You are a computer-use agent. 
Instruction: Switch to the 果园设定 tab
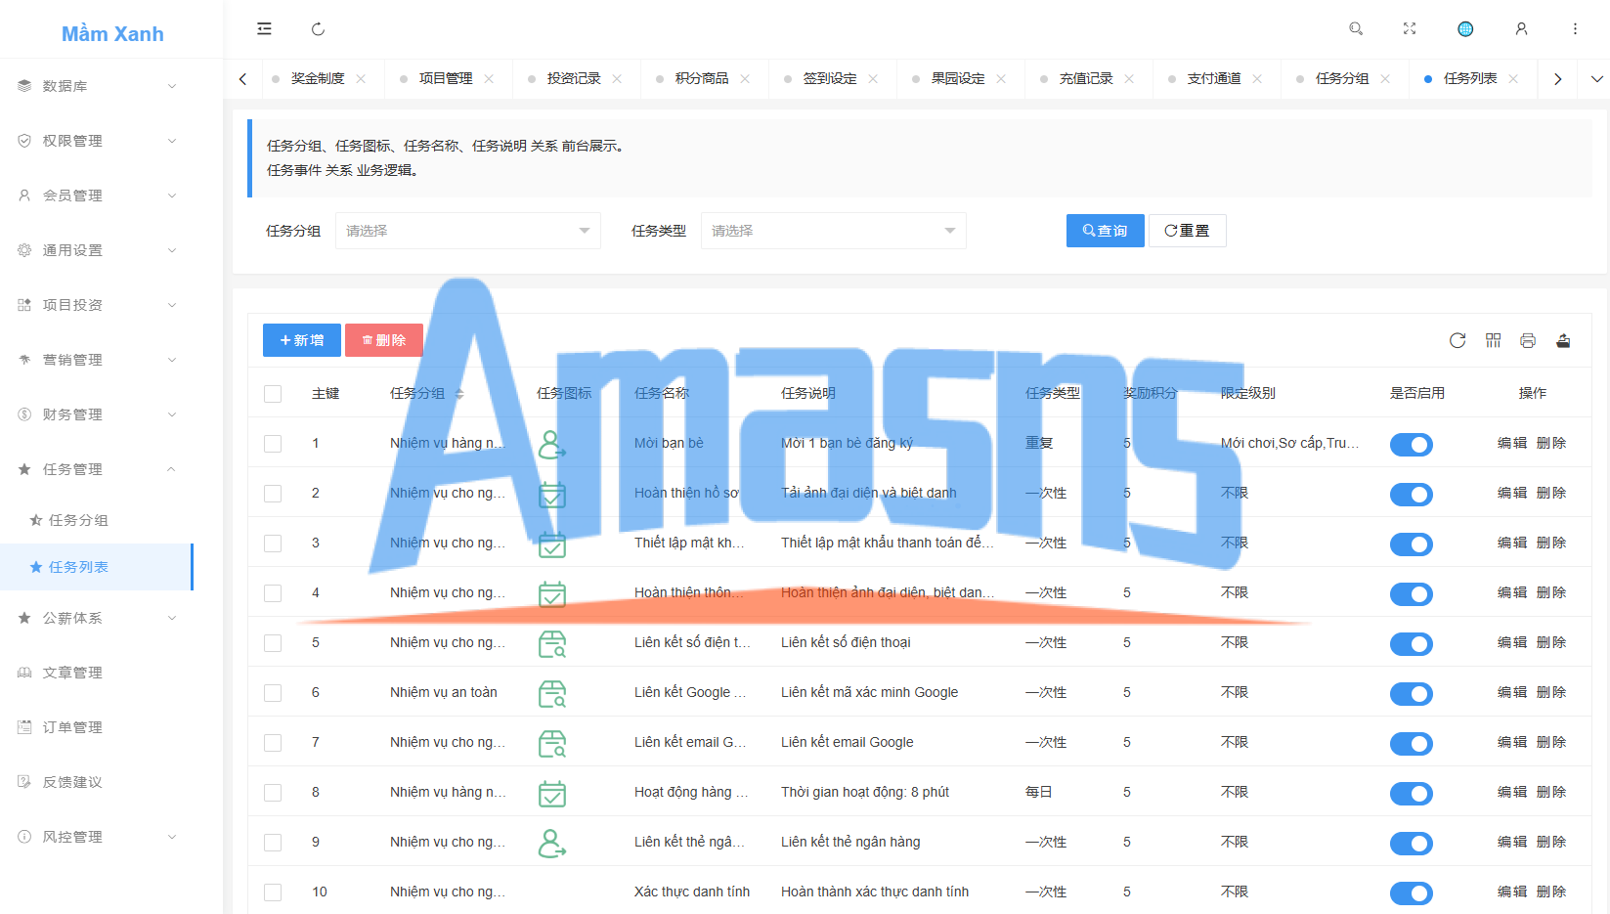(x=958, y=79)
